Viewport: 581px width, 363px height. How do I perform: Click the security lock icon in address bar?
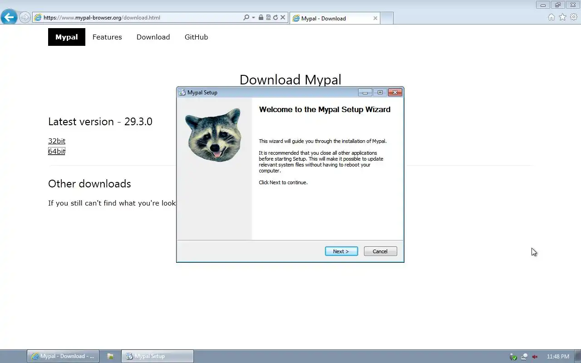[x=261, y=18]
